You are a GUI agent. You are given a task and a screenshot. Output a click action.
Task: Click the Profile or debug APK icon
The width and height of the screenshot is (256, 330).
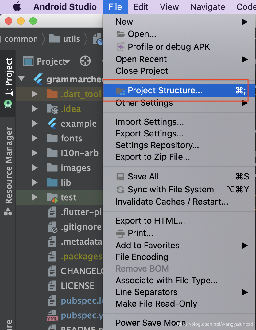pyautogui.click(x=121, y=47)
